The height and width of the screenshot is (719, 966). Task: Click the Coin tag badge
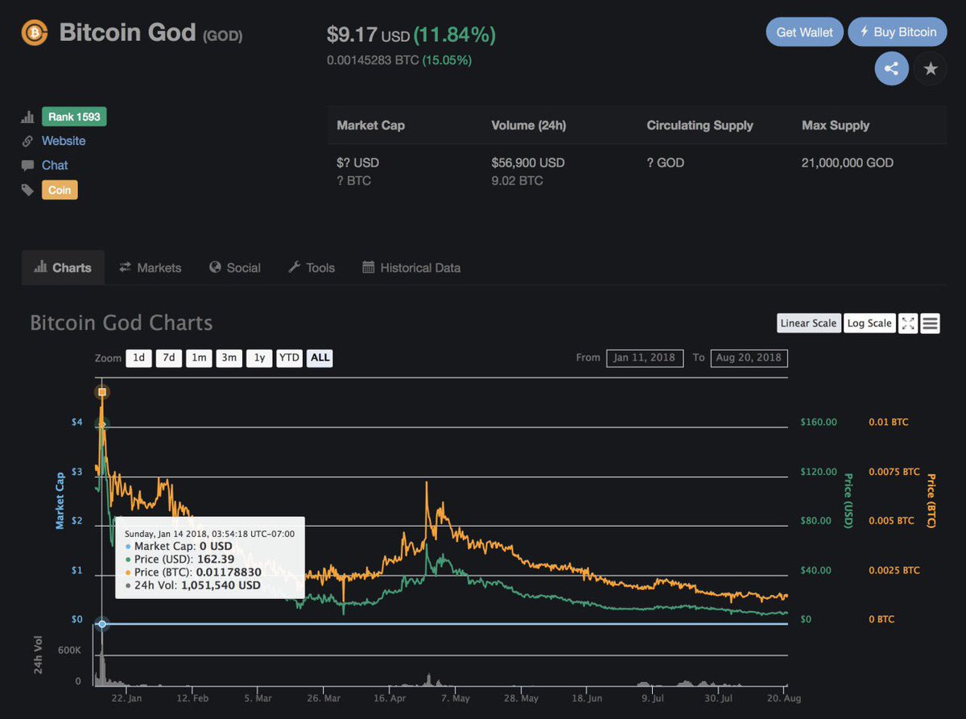pos(60,190)
